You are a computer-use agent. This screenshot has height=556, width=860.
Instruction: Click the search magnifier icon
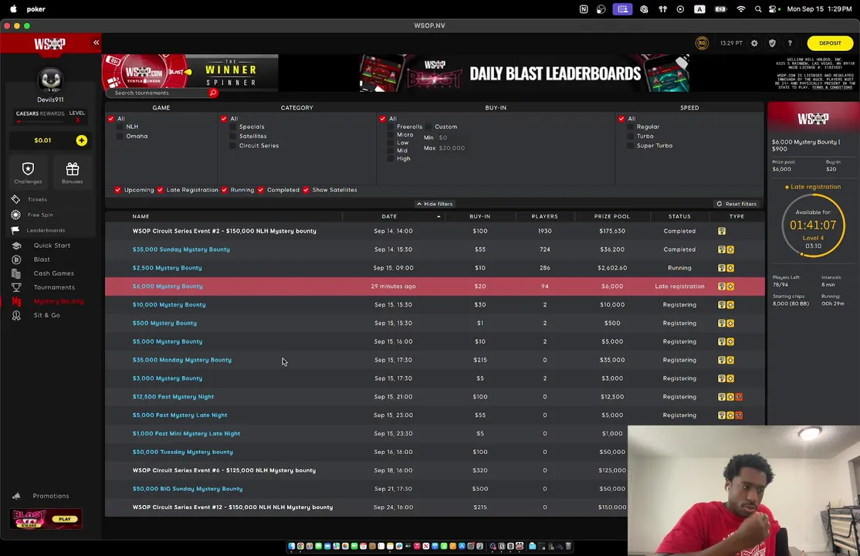coord(213,93)
